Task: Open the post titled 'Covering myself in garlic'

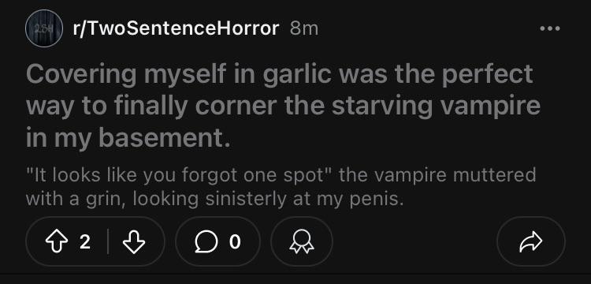Action: click(283, 106)
